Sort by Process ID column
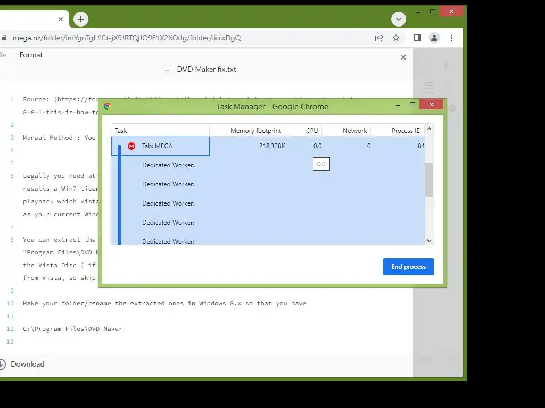This screenshot has width=545, height=408. (398, 131)
